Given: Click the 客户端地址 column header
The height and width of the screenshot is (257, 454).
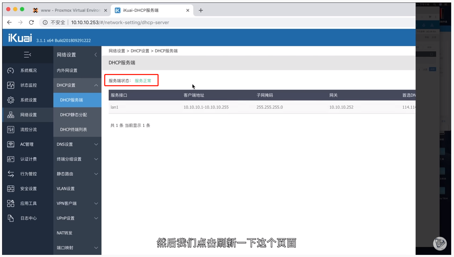Looking at the screenshot, I should coord(194,95).
